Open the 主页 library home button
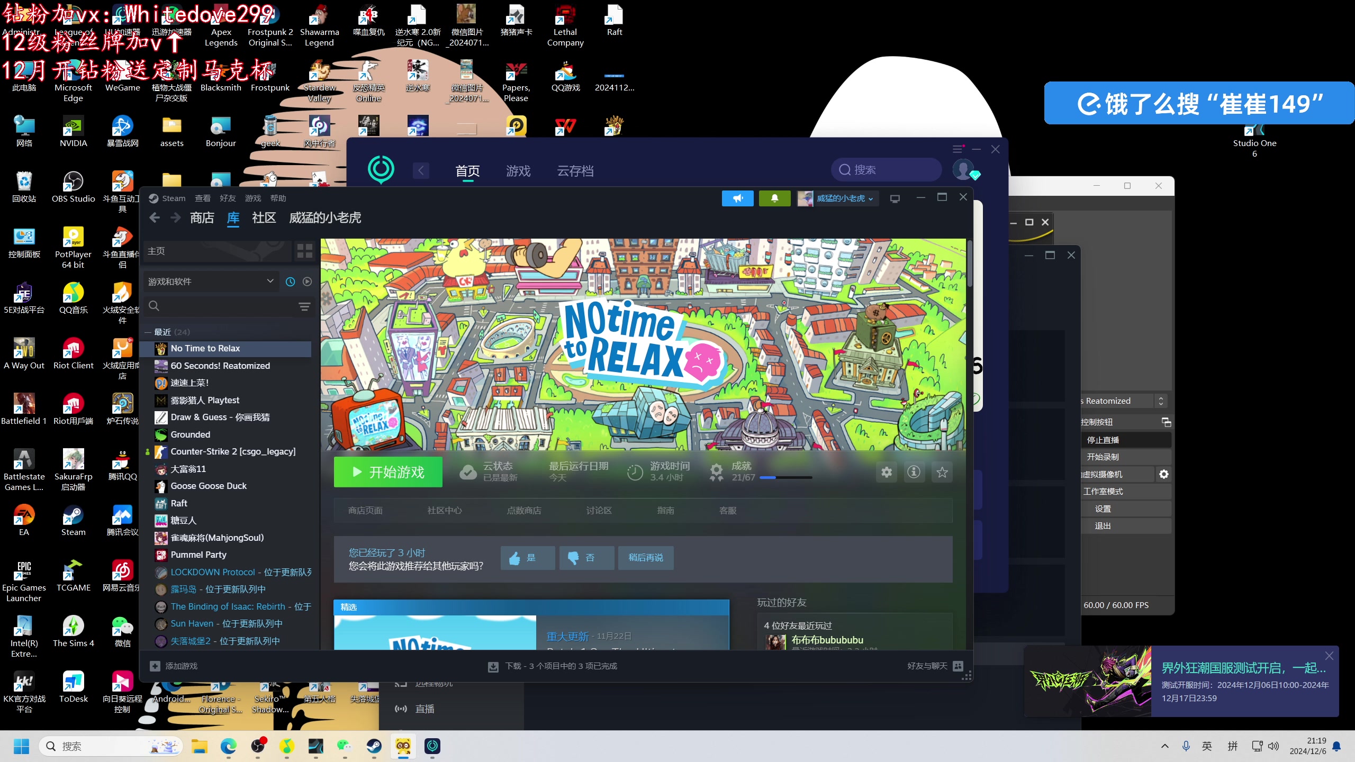Viewport: 1355px width, 762px height. click(x=217, y=251)
